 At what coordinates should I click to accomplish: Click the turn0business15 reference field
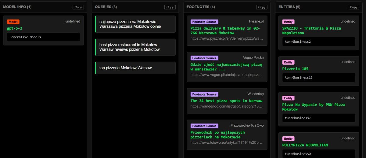[x=319, y=77]
